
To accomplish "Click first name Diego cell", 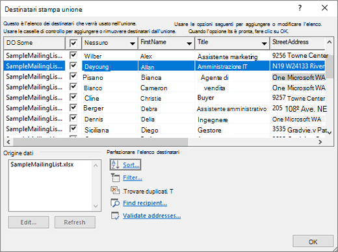I will tap(166, 130).
